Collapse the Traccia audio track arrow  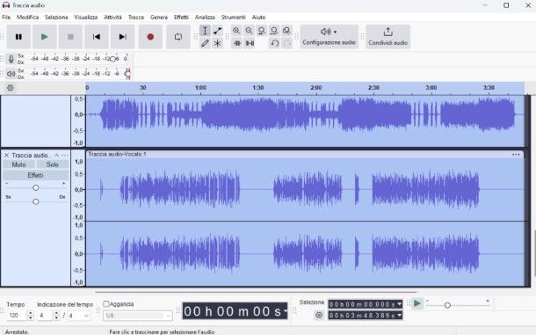pyautogui.click(x=57, y=156)
